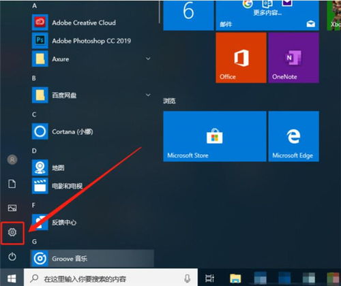This screenshot has width=341, height=286.
Task: Open the Office tile
Action: click(241, 58)
